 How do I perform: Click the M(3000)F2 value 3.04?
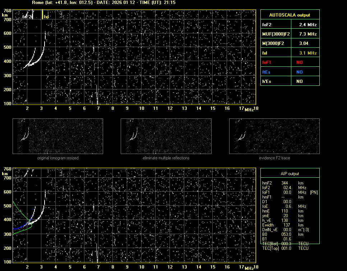point(304,43)
